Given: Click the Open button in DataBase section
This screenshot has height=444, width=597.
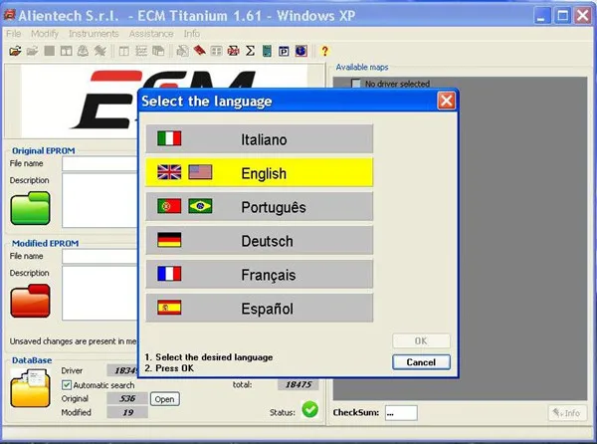Looking at the screenshot, I should point(164,399).
